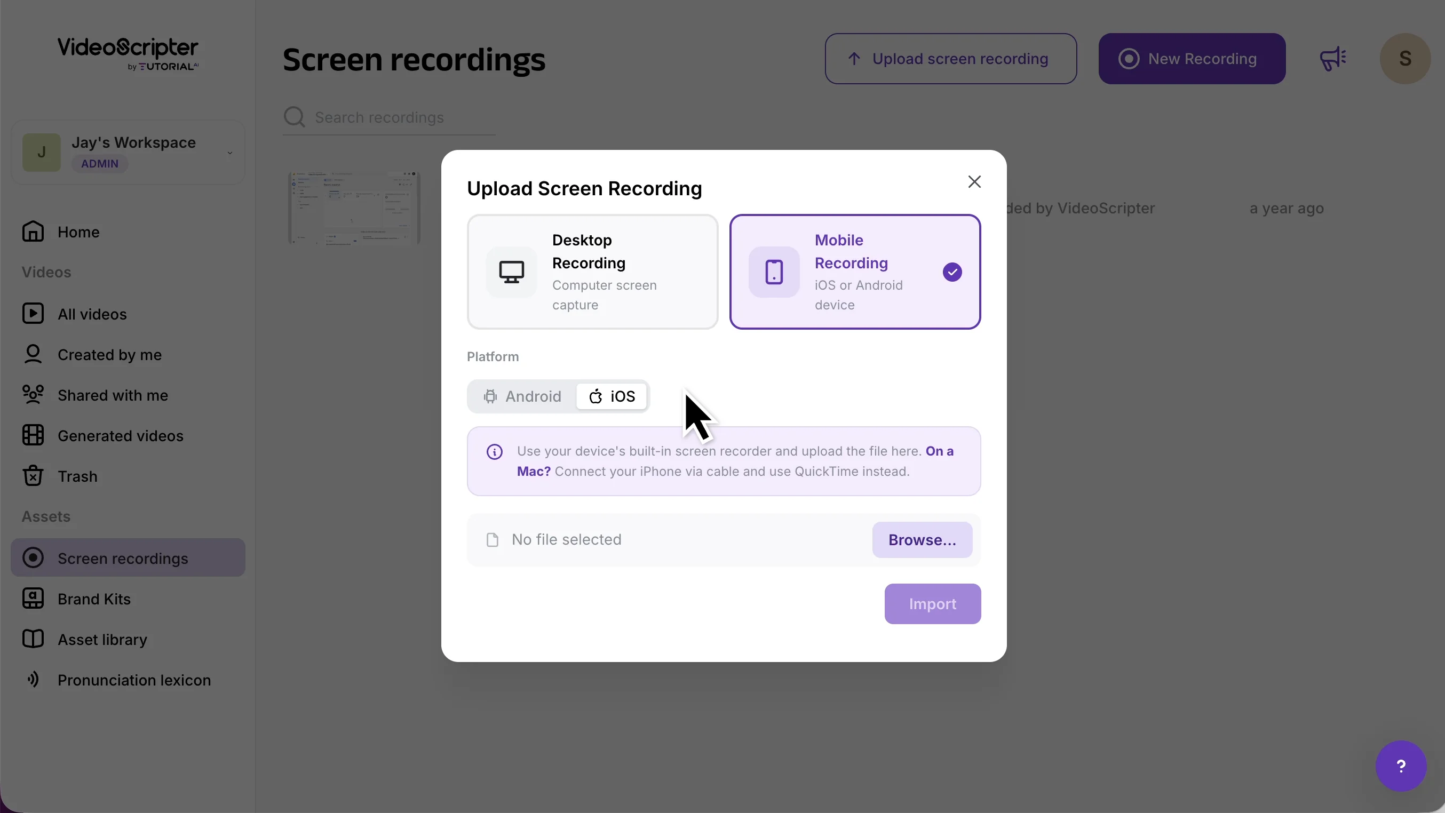This screenshot has height=813, width=1445.
Task: Start a New Recording
Action: click(x=1192, y=59)
